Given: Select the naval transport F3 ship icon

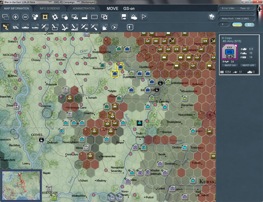Looking at the screenshot, I should point(25,27).
